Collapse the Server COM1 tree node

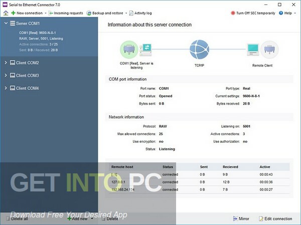(x=6, y=23)
